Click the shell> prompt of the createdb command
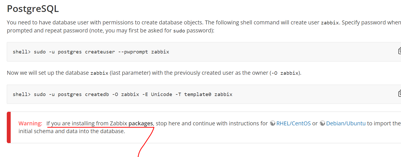 coord(22,94)
